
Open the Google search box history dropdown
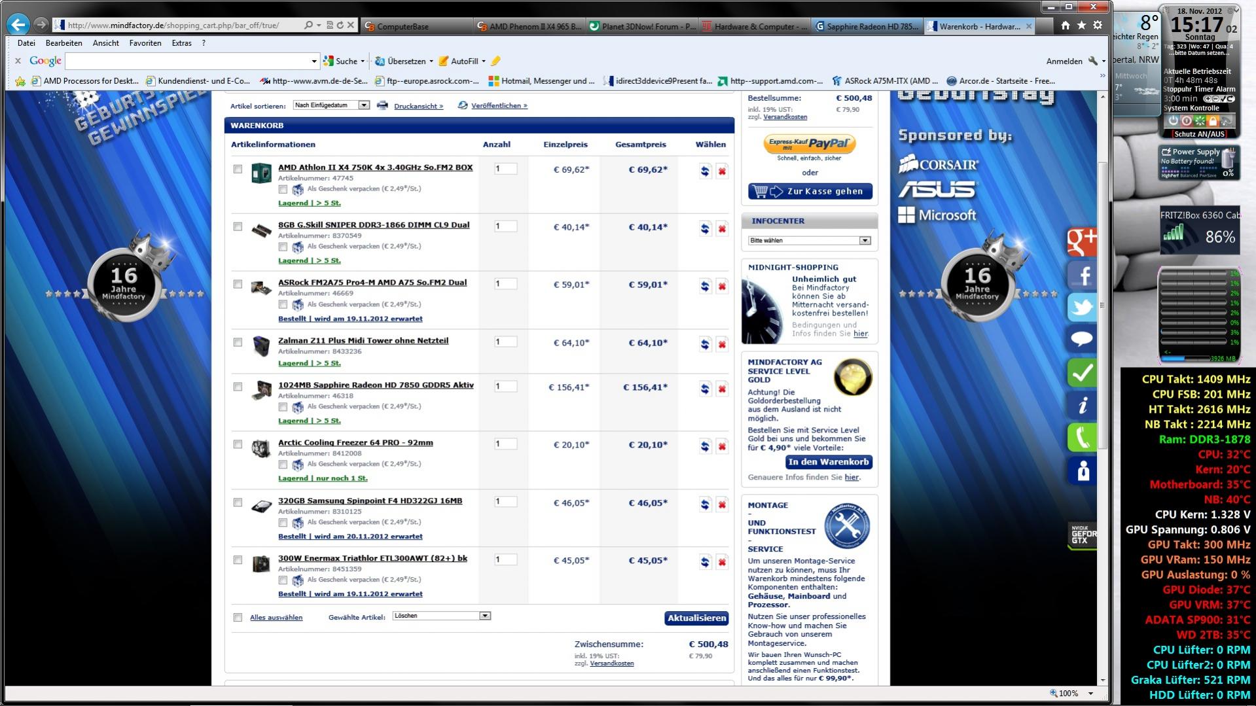pos(314,62)
